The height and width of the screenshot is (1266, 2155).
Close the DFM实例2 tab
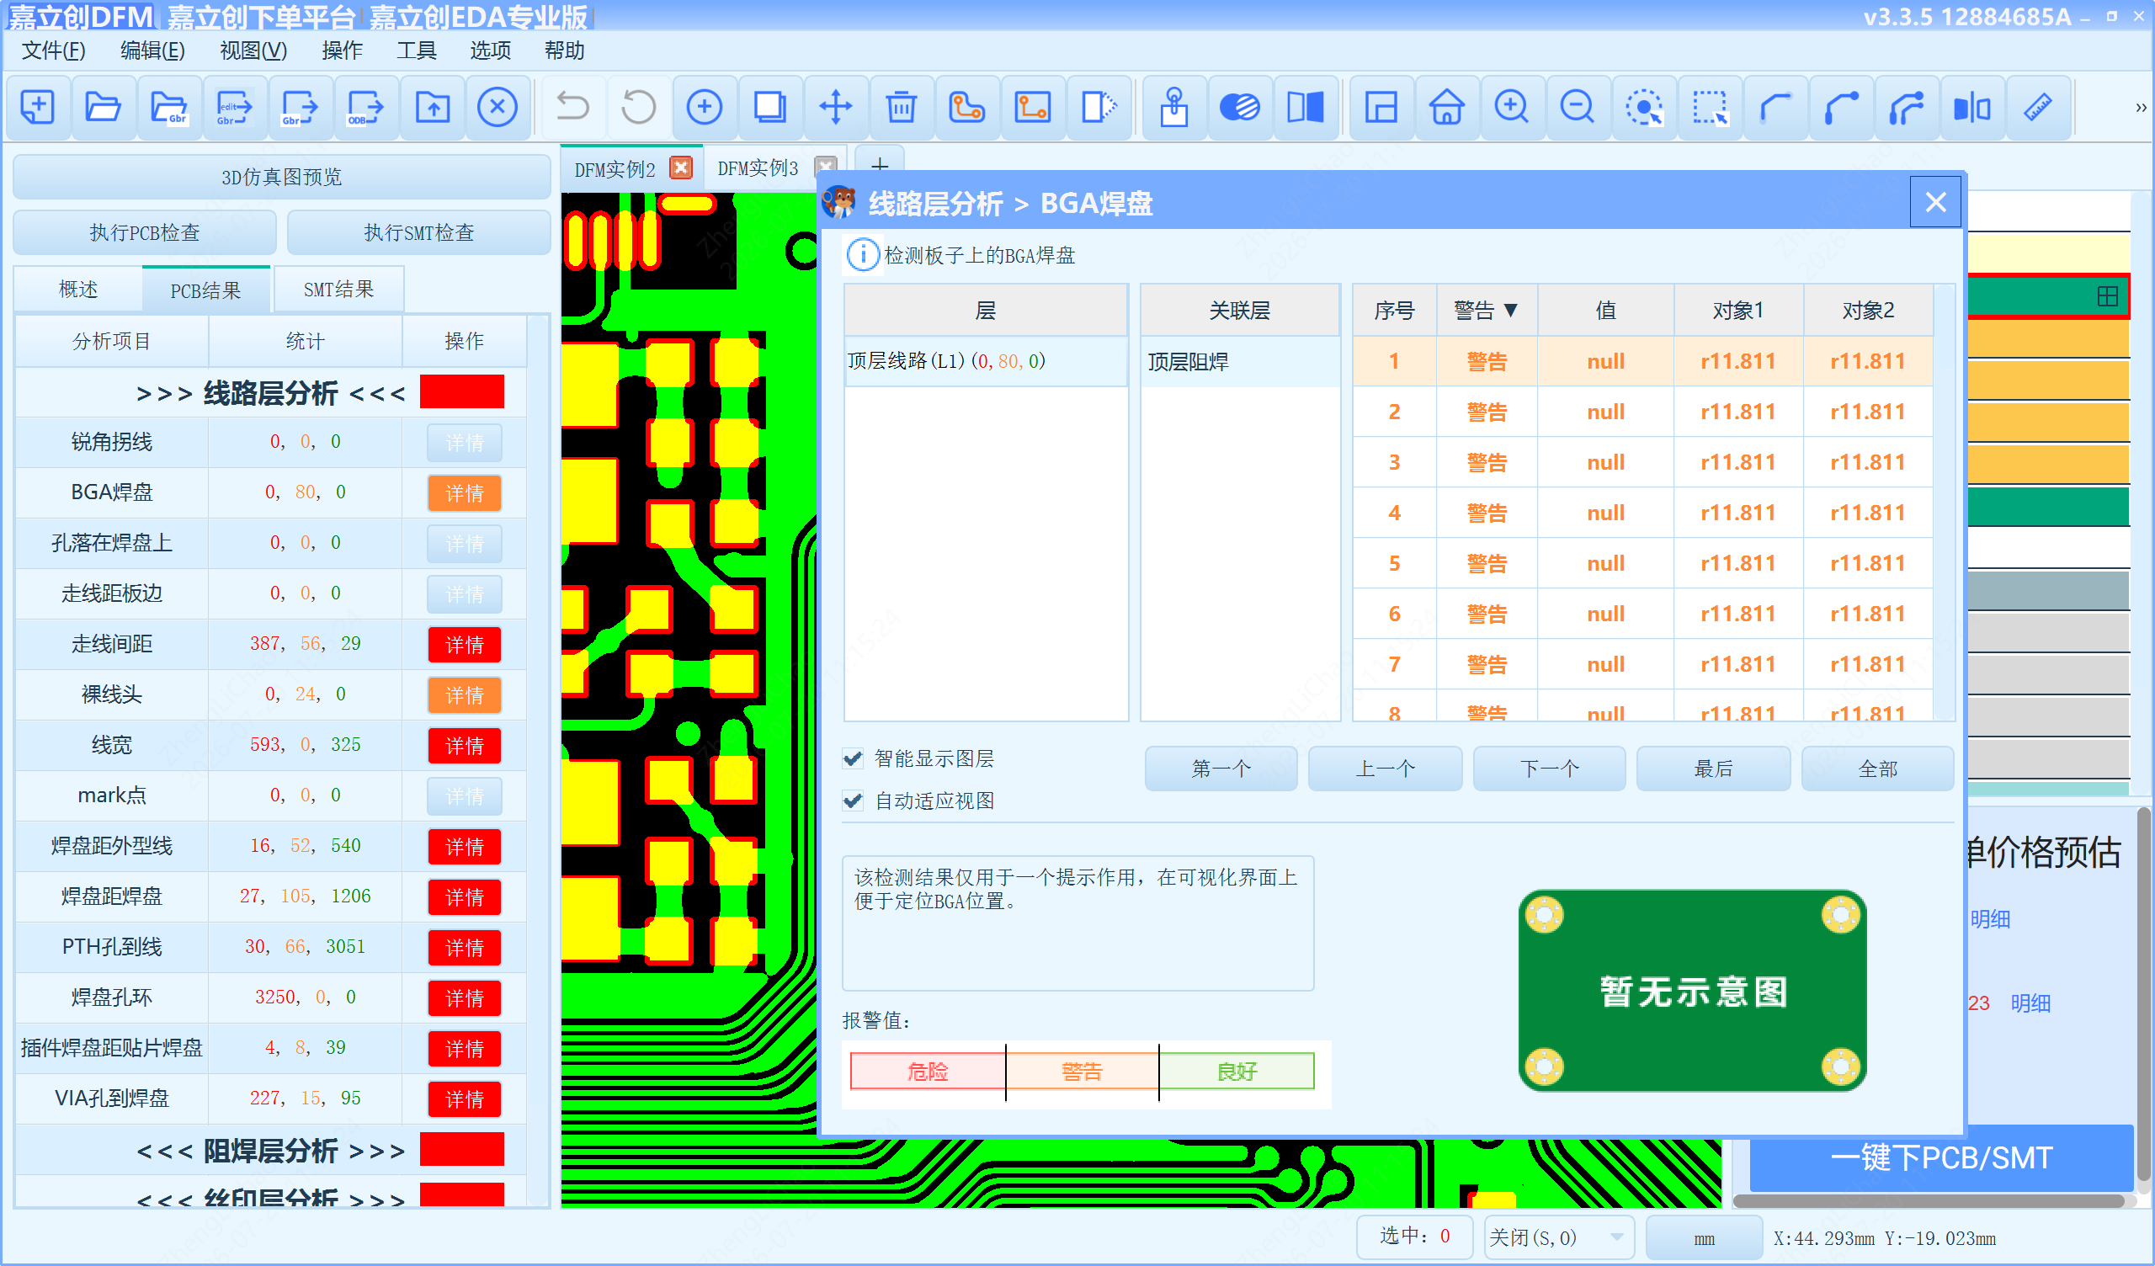point(681,168)
